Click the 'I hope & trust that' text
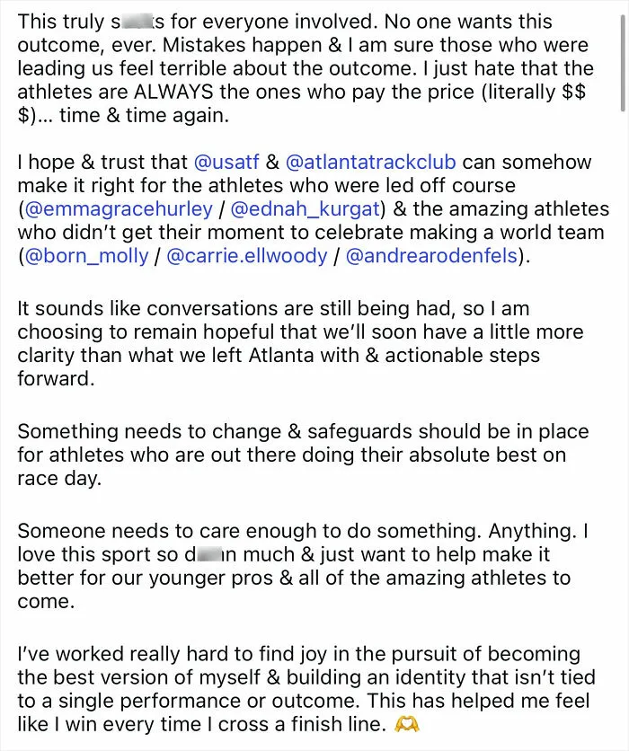 pos(102,162)
